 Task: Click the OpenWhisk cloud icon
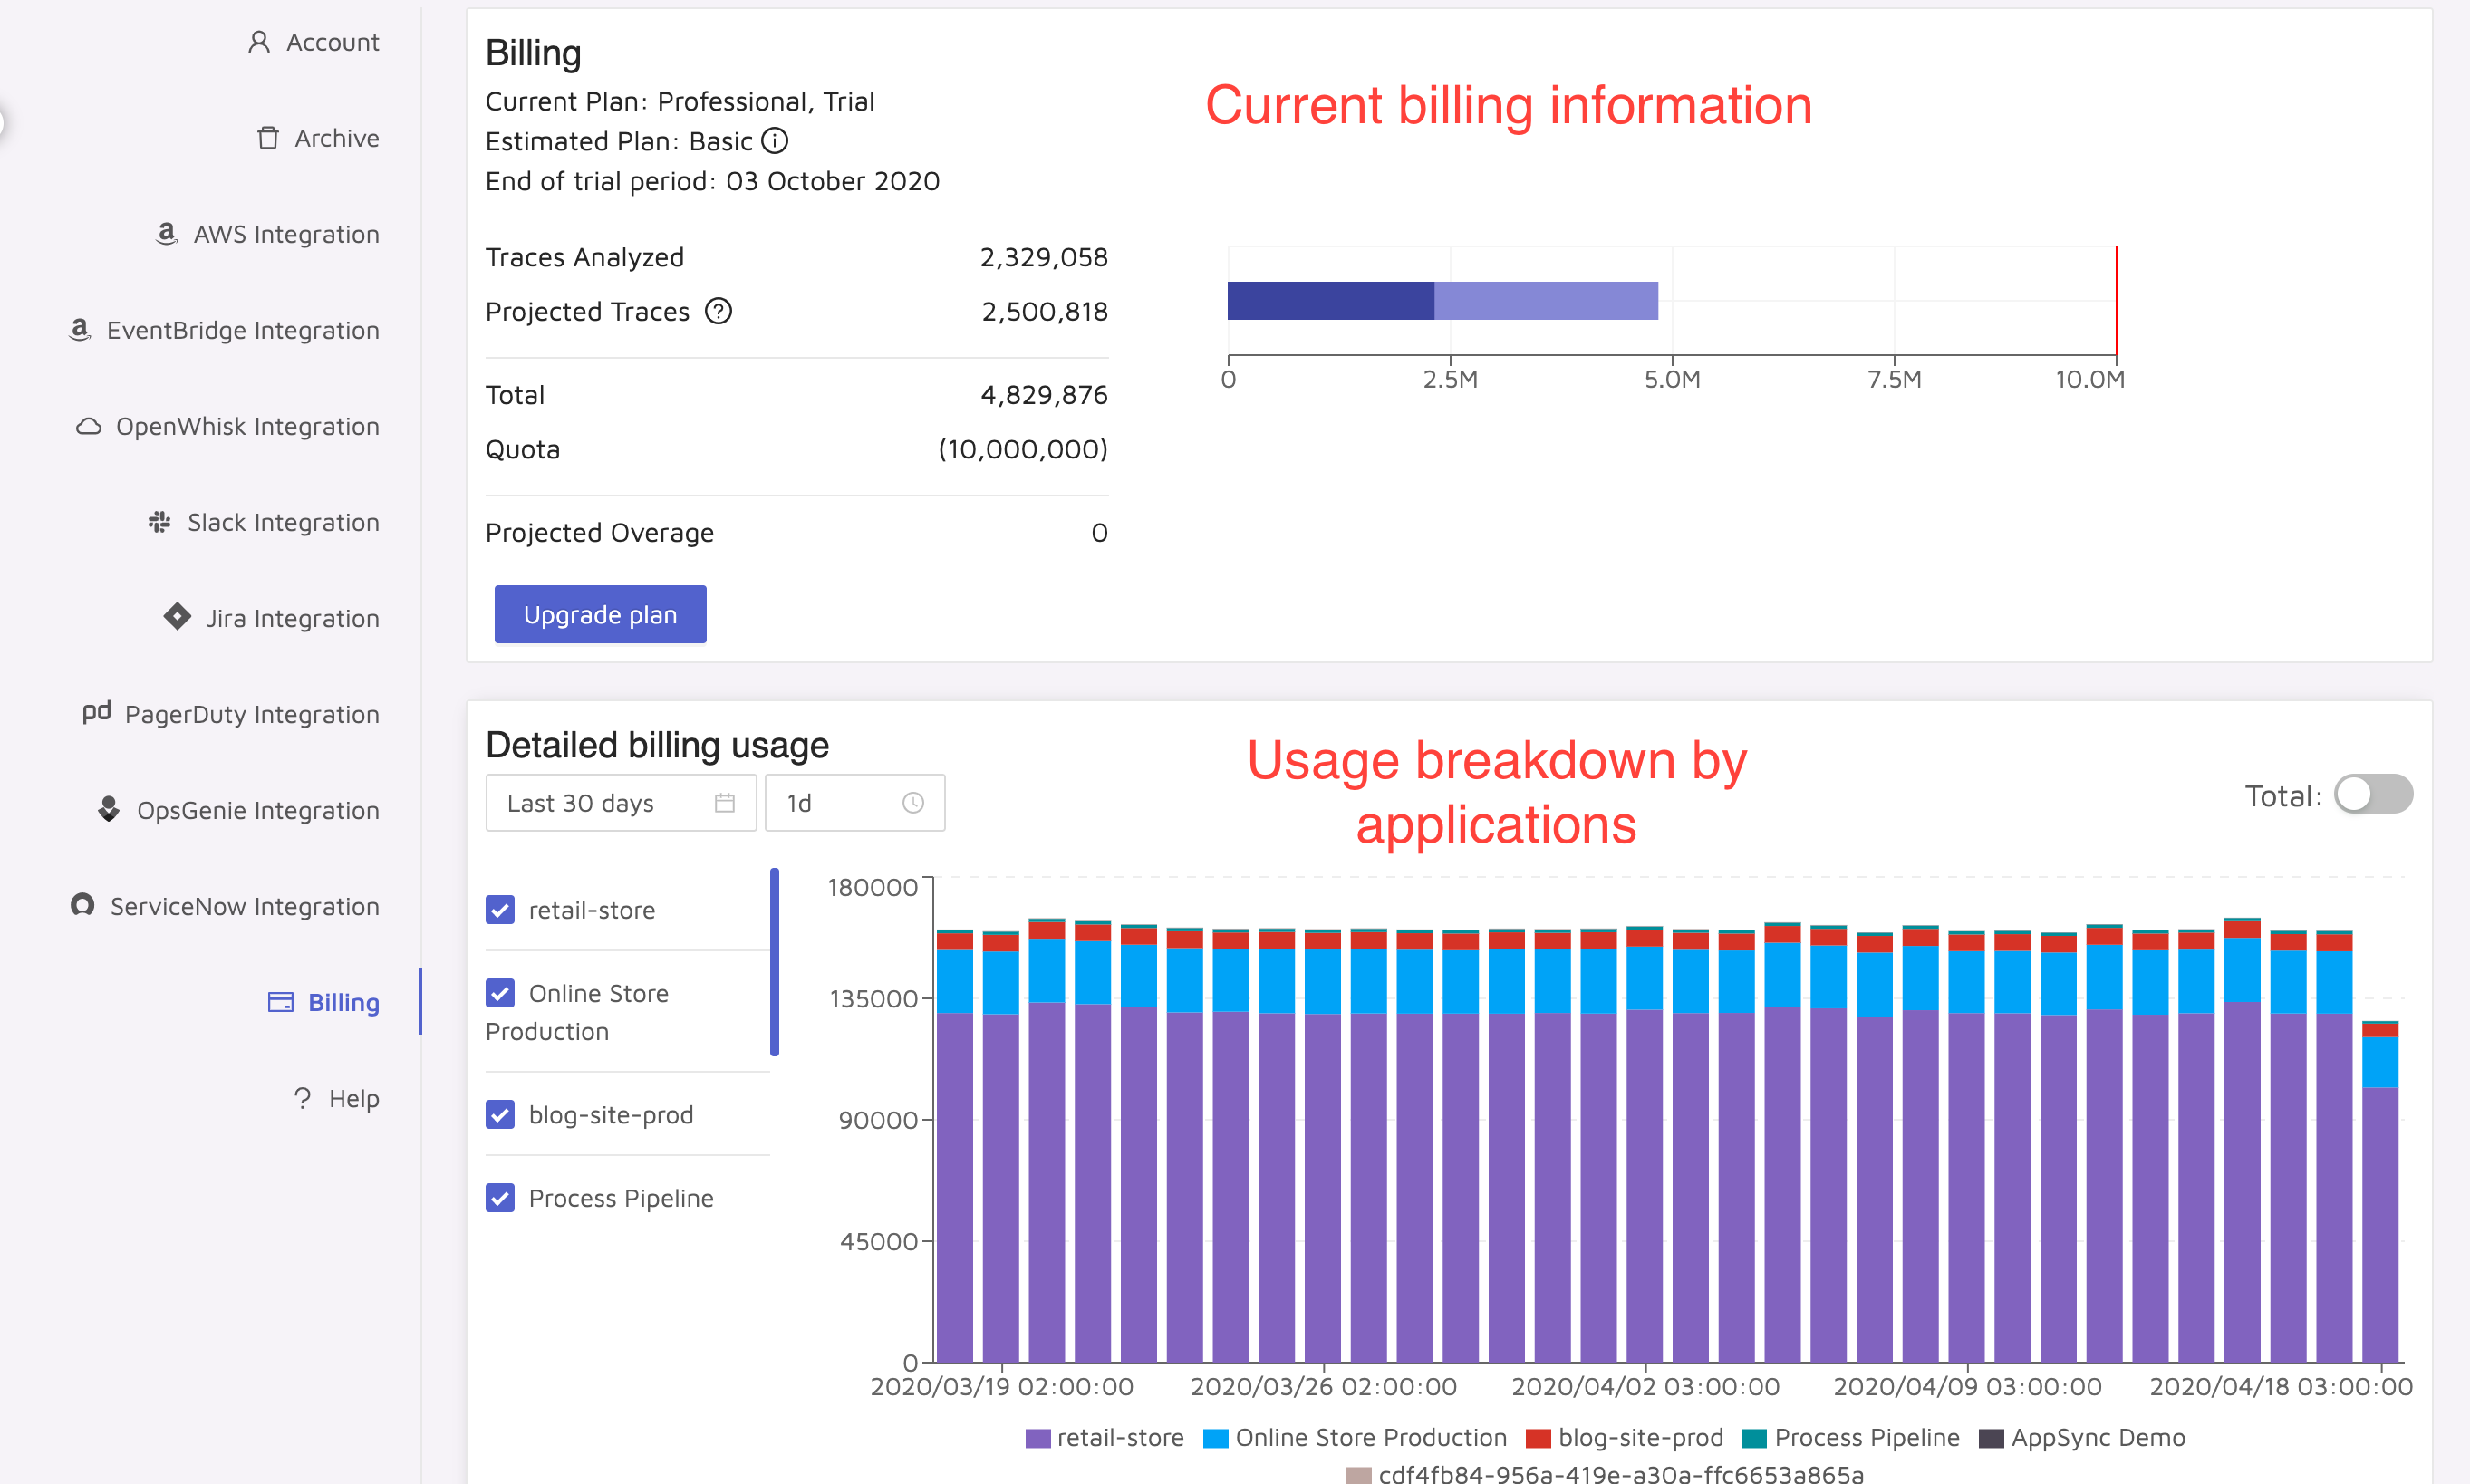click(x=89, y=426)
